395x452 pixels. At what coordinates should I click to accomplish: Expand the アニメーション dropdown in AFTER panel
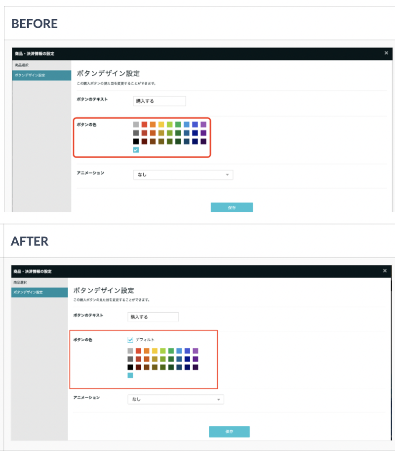[x=175, y=399]
